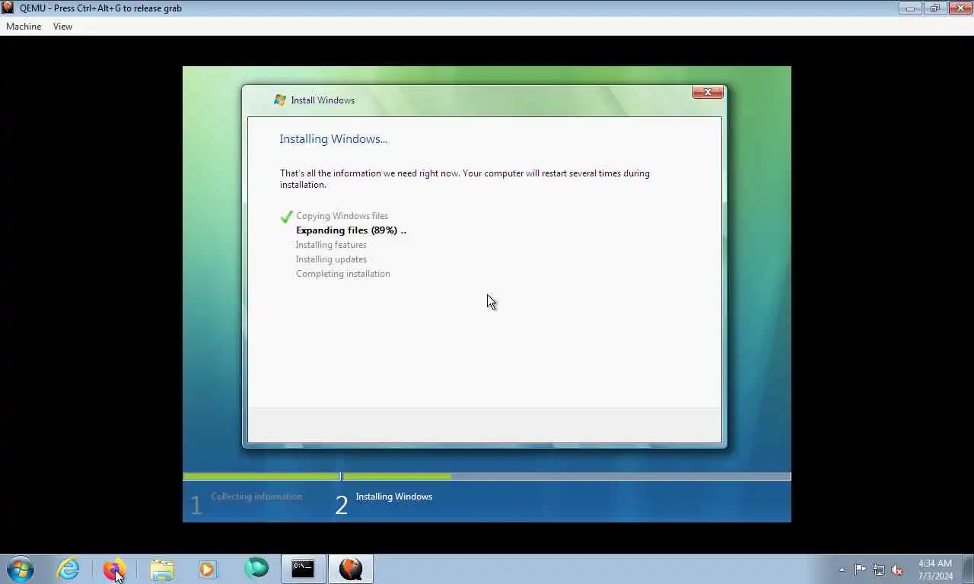Select the QEMU taskbar button

pyautogui.click(x=350, y=569)
